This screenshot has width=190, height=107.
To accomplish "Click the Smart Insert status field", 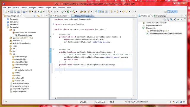I will 100,102.
